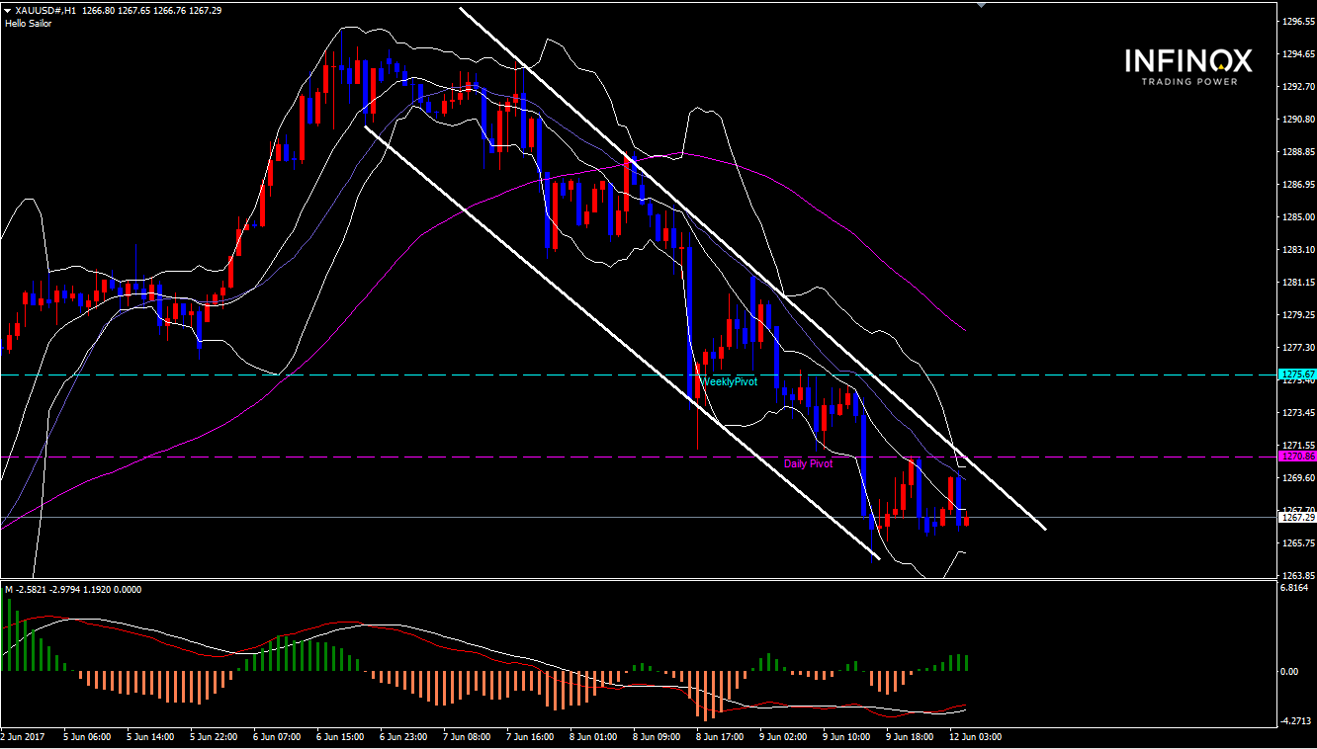This screenshot has width=1317, height=749.
Task: Select the Daily Pivot label
Action: pos(809,463)
